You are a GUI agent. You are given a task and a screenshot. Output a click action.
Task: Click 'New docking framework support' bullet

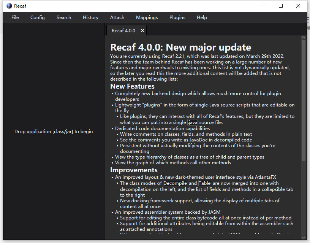200,203
